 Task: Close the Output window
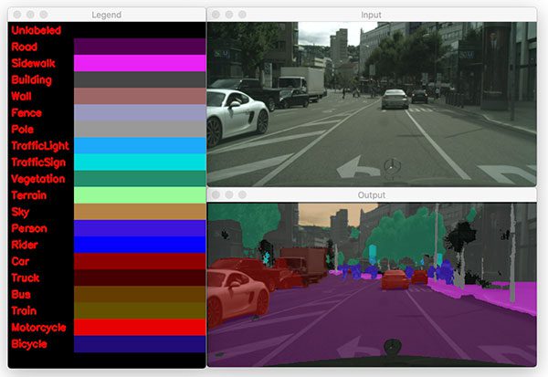[x=216, y=194]
